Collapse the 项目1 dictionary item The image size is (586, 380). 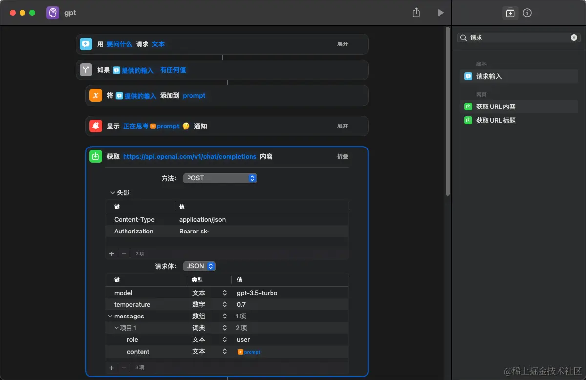tap(117, 328)
